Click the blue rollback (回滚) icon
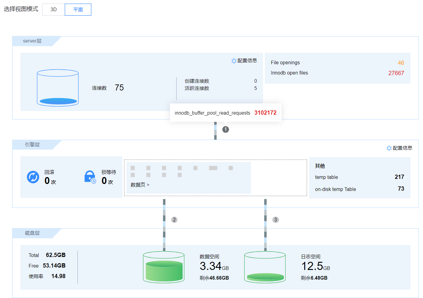Screen dimensions: 423x298 [33, 177]
